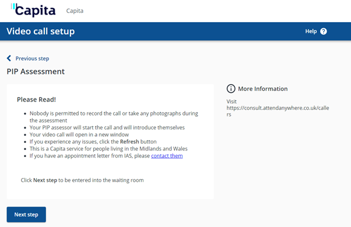The image size is (351, 227).
Task: Click the Capita logo
Action: click(33, 10)
